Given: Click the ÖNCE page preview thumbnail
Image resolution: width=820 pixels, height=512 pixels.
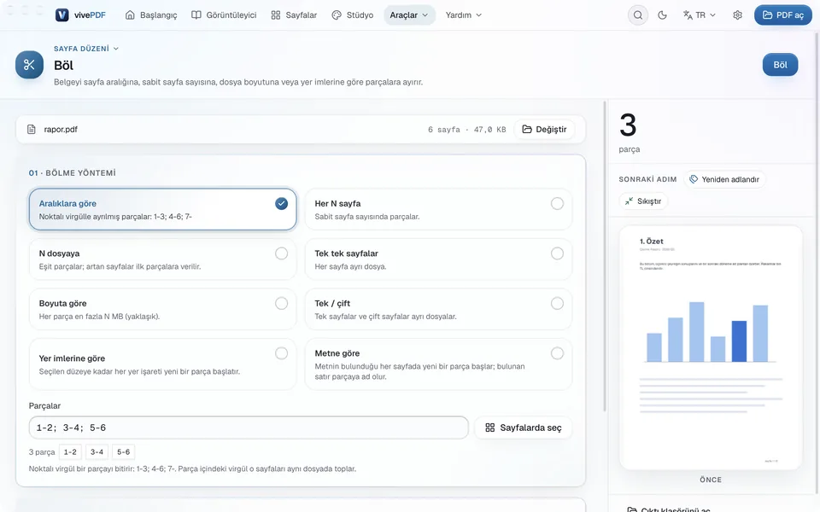Looking at the screenshot, I should (x=711, y=347).
